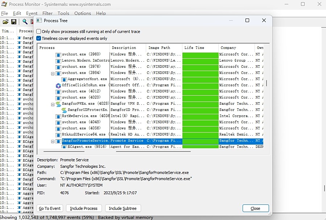Click the AggregatorHost.exe process icon

coord(64,79)
